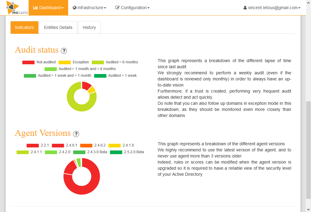The height and width of the screenshot is (212, 311).
Task: Click the scrollbar down arrow
Action: coord(309,210)
